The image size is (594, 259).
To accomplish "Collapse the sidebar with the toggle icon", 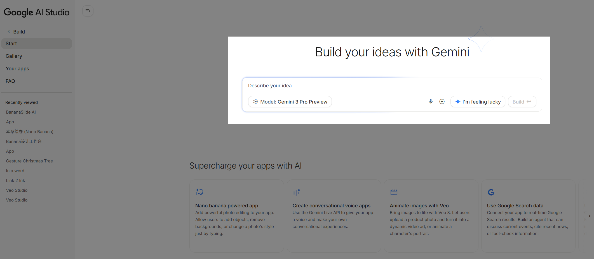I will pos(88,11).
